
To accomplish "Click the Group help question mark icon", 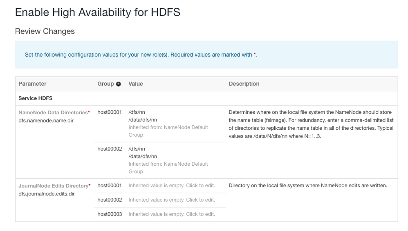I will 119,84.
